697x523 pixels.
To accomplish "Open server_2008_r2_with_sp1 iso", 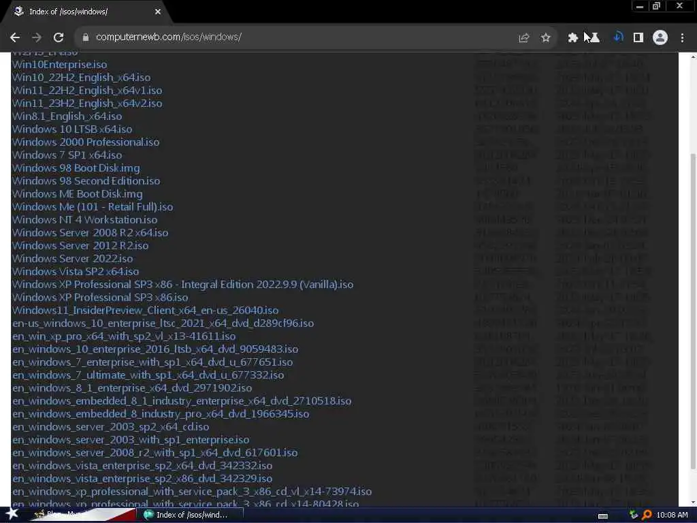I will pos(155,452).
